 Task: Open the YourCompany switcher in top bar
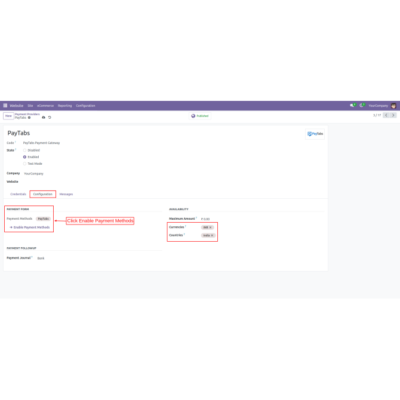coord(378,106)
